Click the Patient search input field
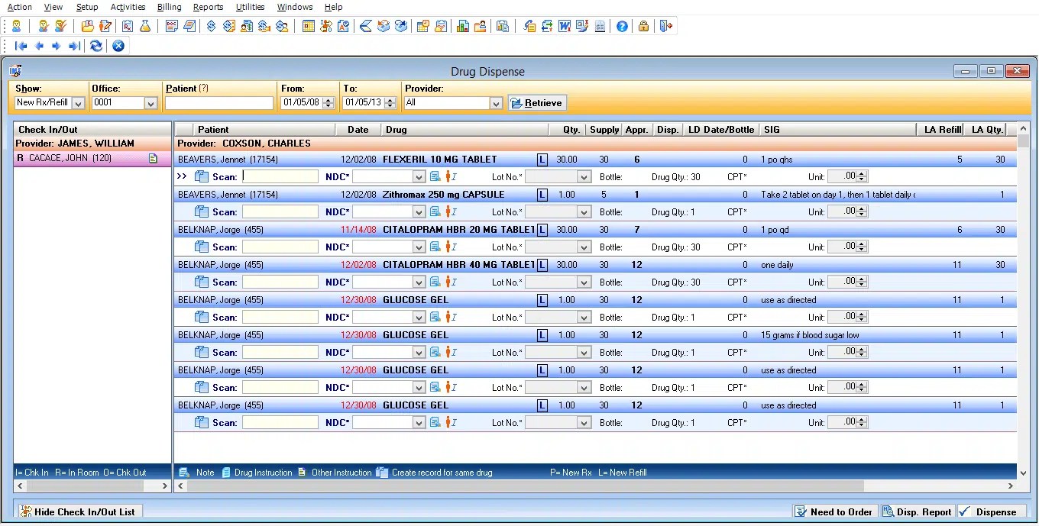This screenshot has height=526, width=1039. click(x=219, y=103)
